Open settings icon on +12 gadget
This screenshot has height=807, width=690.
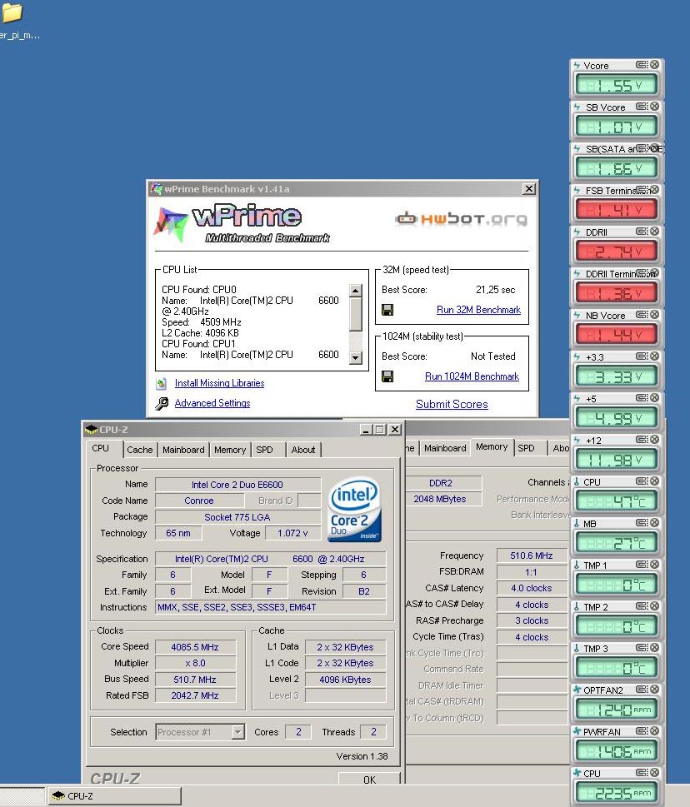point(642,440)
